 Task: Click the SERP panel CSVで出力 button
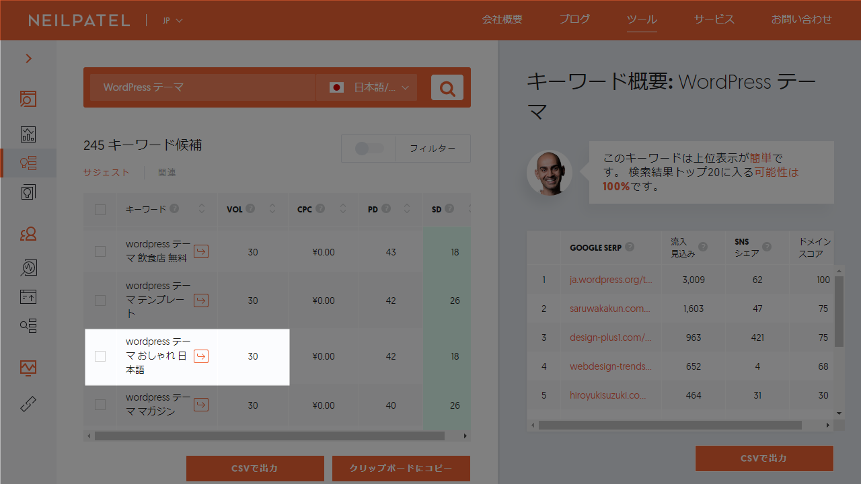pyautogui.click(x=764, y=458)
